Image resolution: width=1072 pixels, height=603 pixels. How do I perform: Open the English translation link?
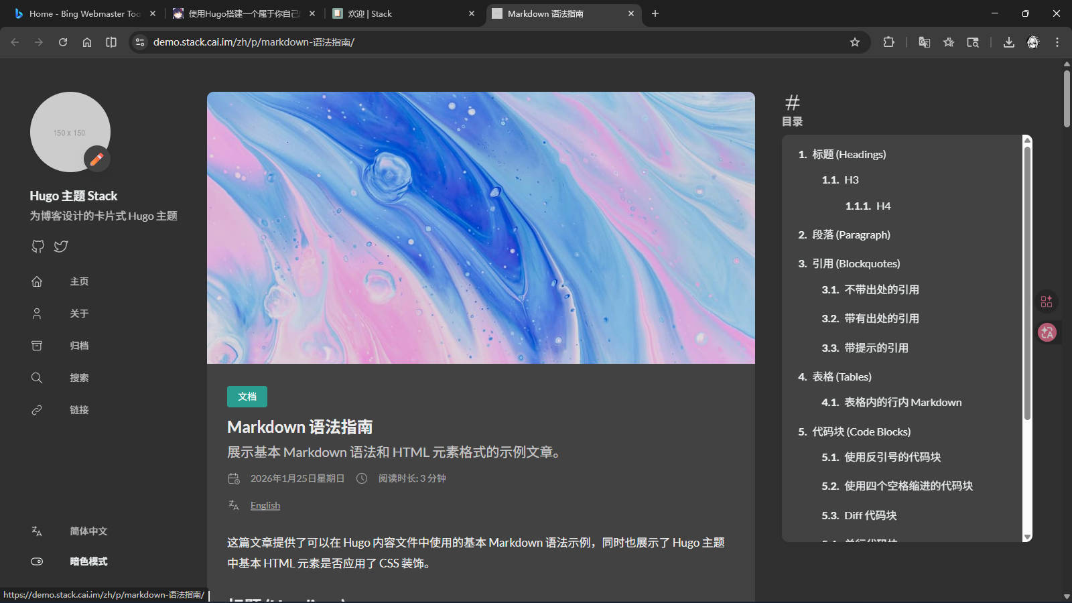pos(265,505)
